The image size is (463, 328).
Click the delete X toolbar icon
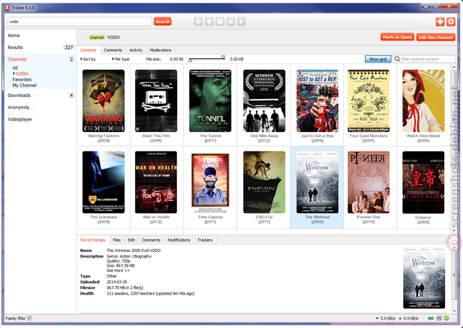tap(231, 21)
